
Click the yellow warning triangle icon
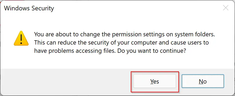pos(21,38)
